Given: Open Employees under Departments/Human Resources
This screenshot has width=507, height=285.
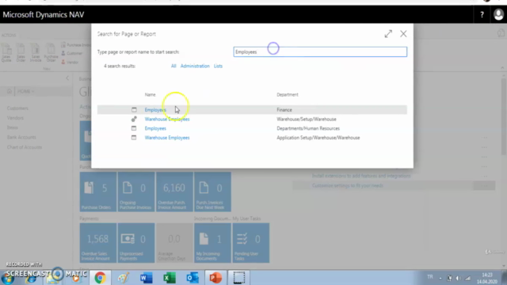Looking at the screenshot, I should point(155,128).
